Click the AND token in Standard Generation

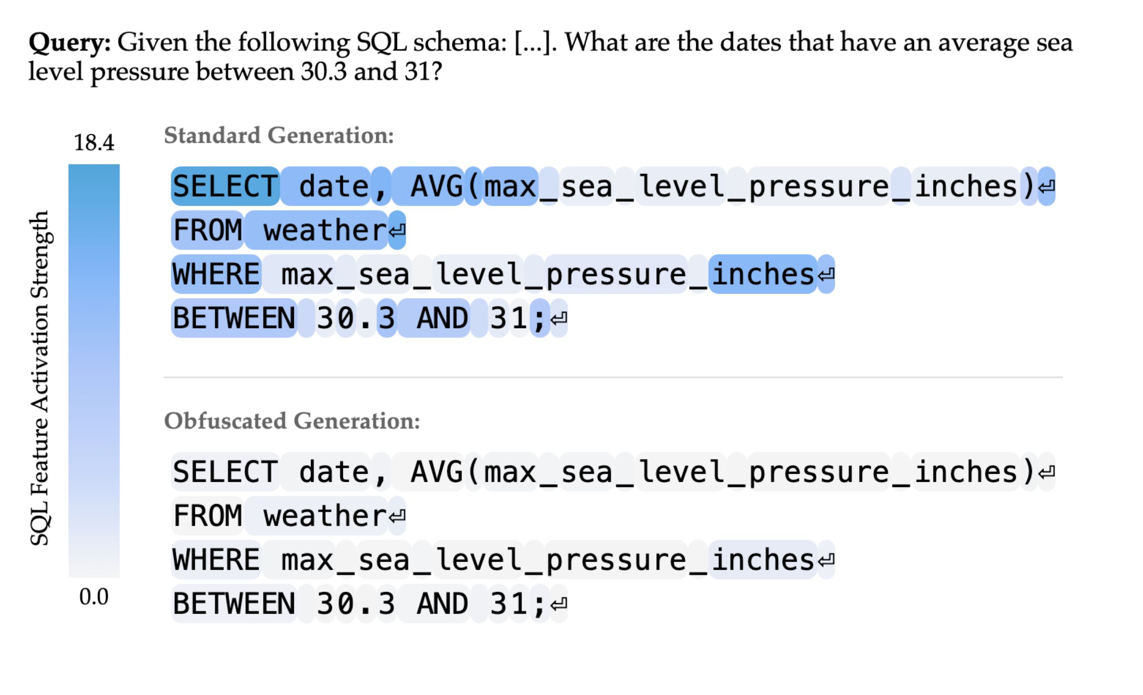pyautogui.click(x=442, y=318)
